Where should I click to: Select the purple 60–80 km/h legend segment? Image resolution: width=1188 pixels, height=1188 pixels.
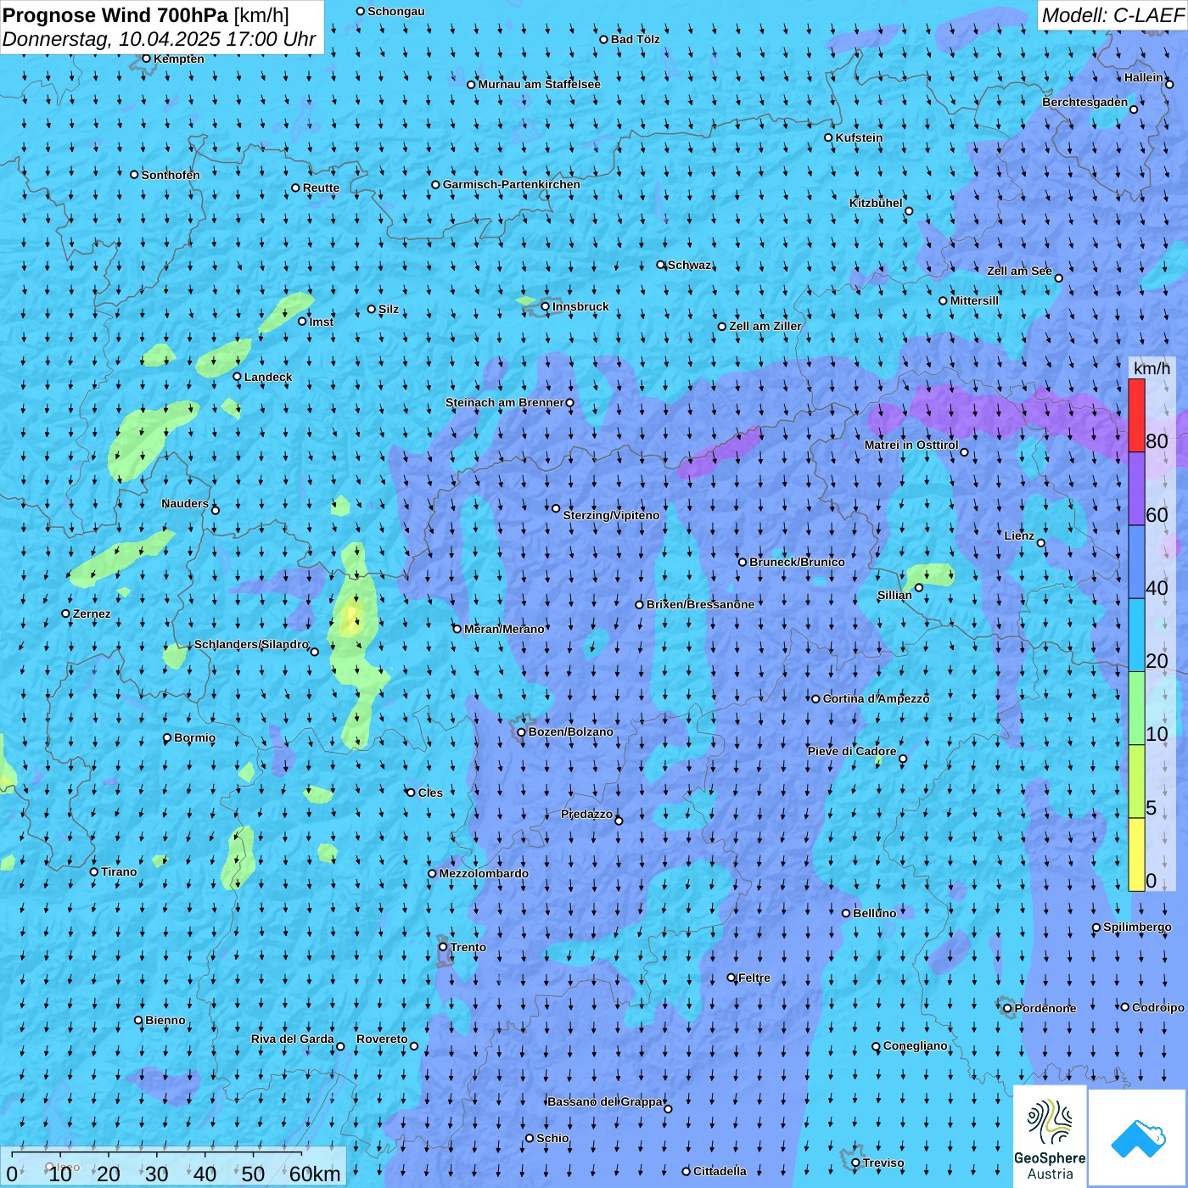(1136, 489)
